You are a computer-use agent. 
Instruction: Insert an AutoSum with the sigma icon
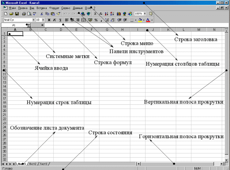(x=95, y=14)
